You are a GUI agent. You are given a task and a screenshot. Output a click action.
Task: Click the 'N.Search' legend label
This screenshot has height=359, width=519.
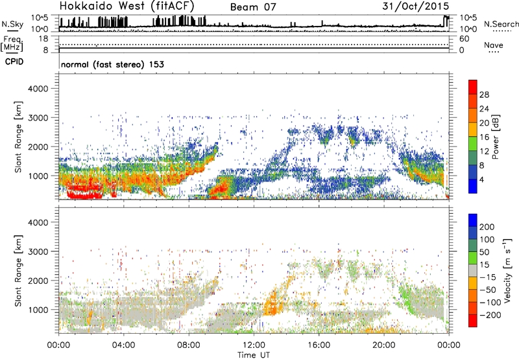coord(501,24)
